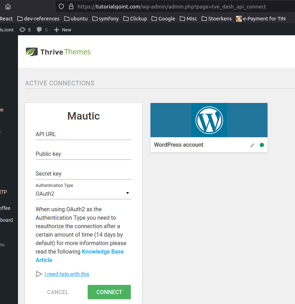Open the shield tracking protection icon
The height and width of the screenshot is (304, 295).
pyautogui.click(x=61, y=7)
